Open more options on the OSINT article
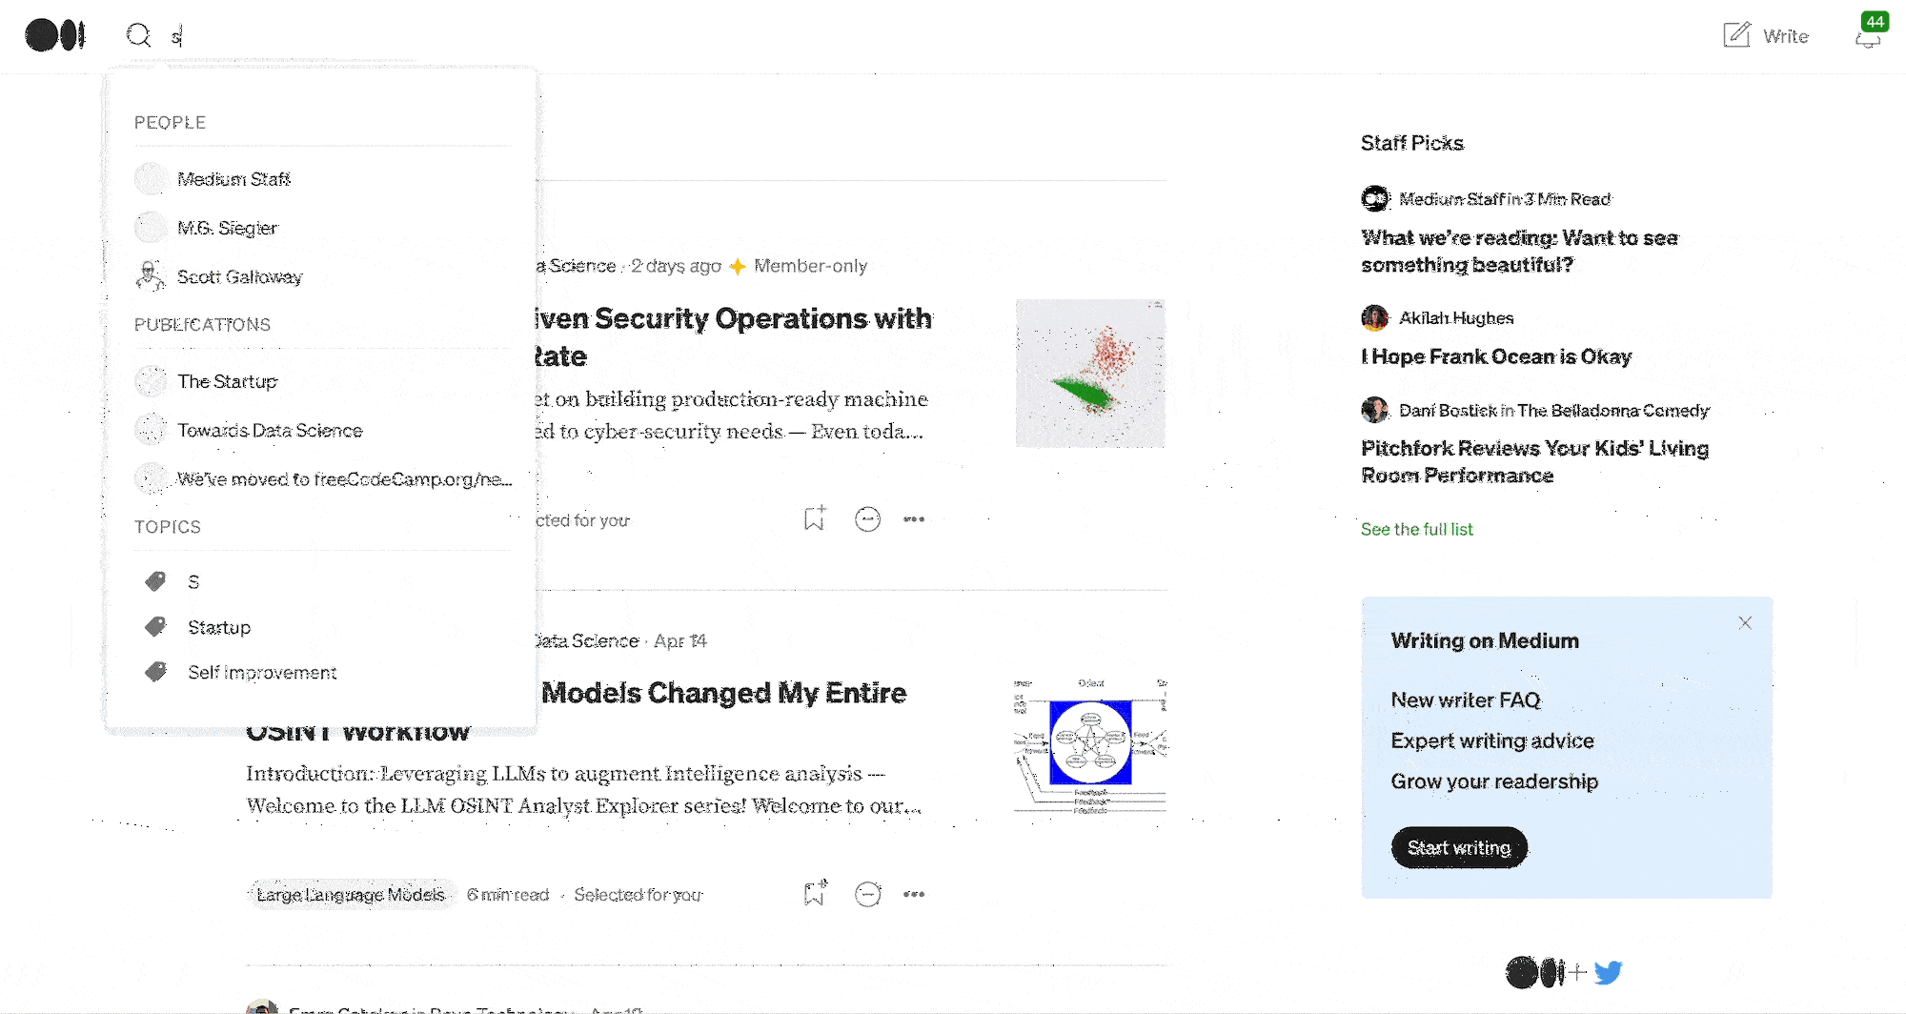The height and width of the screenshot is (1014, 1906). point(914,893)
